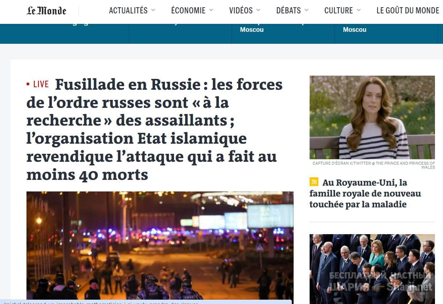Open the DÉBATS menu label

tap(289, 10)
